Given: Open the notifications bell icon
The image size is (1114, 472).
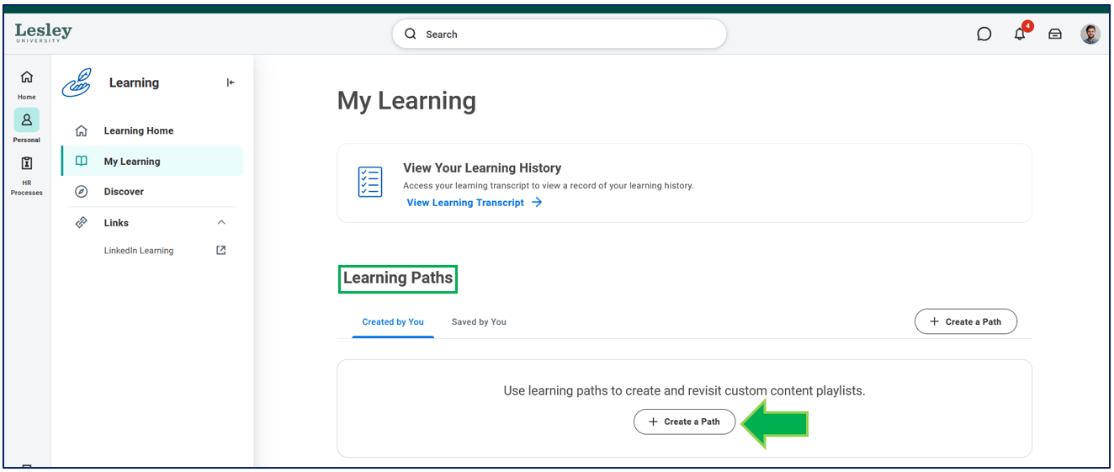Looking at the screenshot, I should (x=1020, y=34).
